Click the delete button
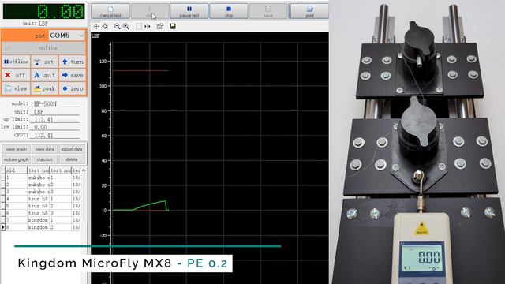Screen dimensions: 505x284 (x=72, y=159)
